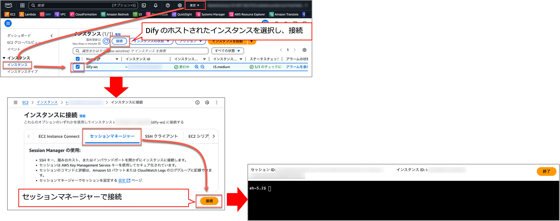Click the instance search filter field

(x=141, y=51)
